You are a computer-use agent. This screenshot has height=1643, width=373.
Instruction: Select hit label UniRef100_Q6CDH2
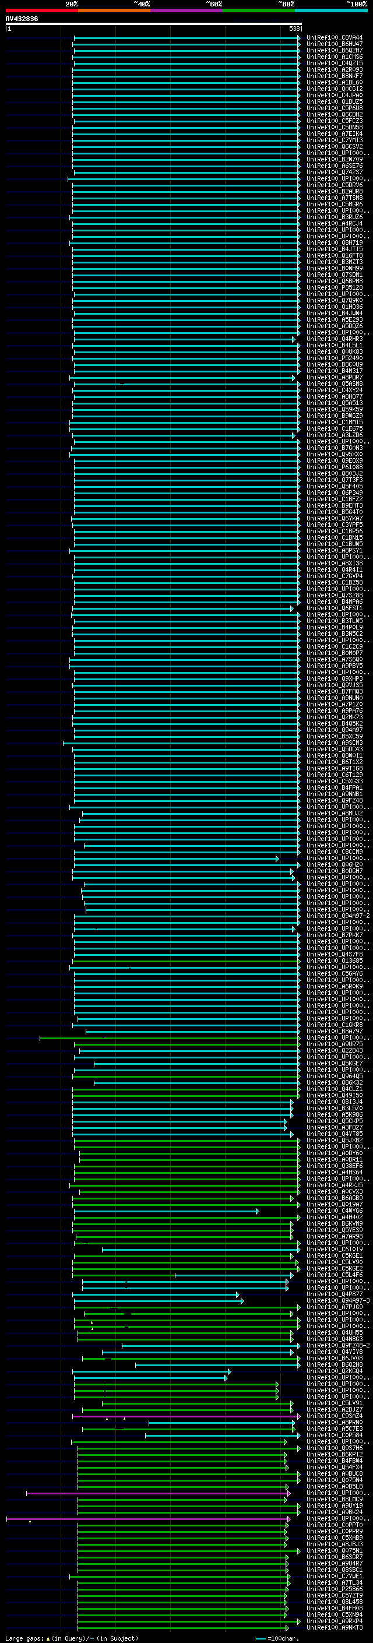pyautogui.click(x=335, y=114)
